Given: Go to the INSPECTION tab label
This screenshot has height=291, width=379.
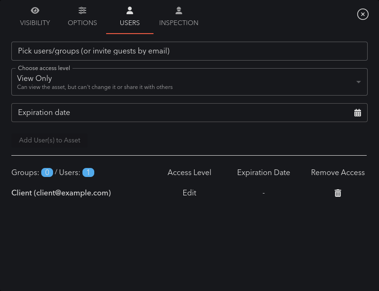Looking at the screenshot, I should click(x=179, y=23).
